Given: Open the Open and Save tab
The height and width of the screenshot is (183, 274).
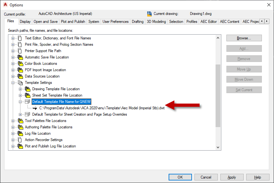Looking at the screenshot, I should [x=46, y=22].
